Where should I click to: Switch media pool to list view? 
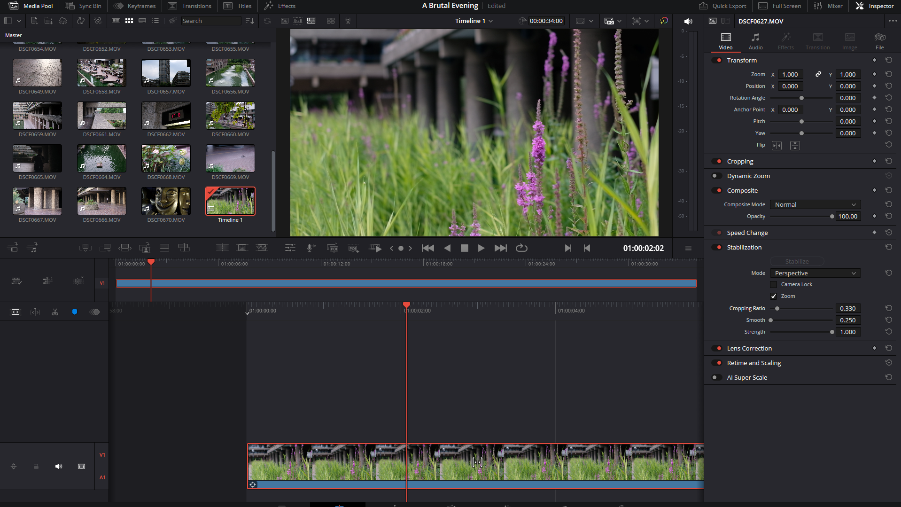pyautogui.click(x=155, y=21)
